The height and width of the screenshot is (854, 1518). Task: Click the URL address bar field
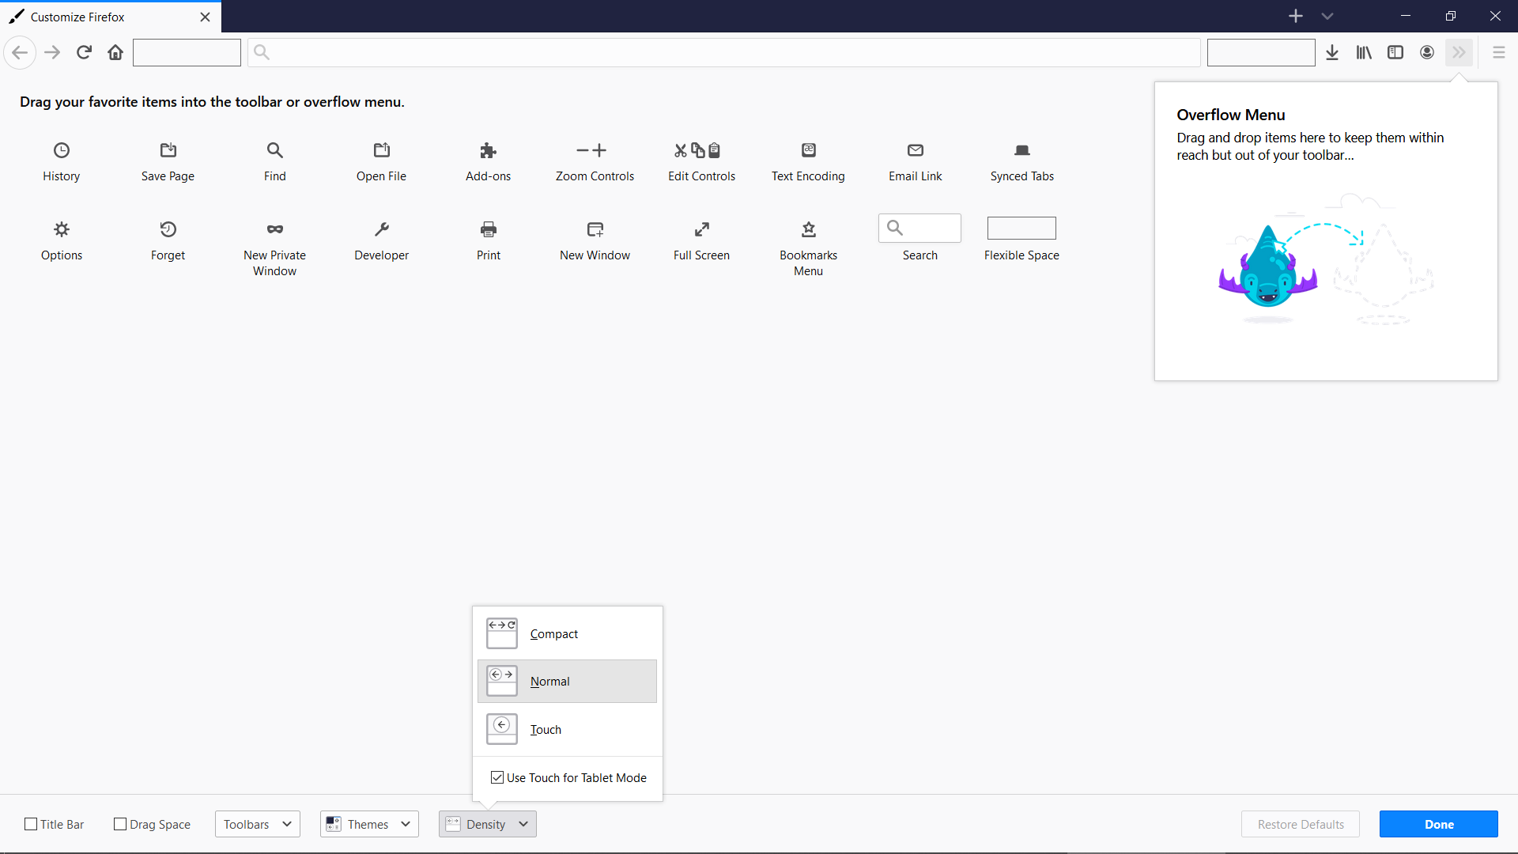click(723, 52)
